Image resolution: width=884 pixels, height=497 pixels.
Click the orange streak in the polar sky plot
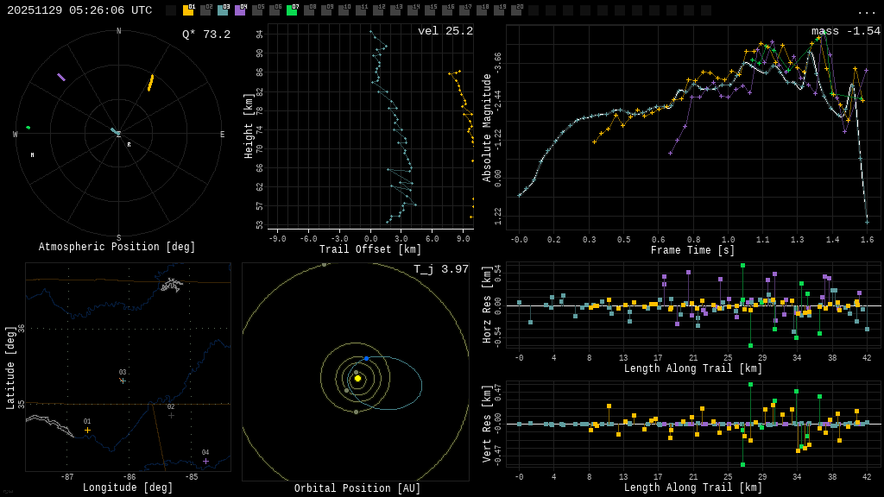(150, 83)
